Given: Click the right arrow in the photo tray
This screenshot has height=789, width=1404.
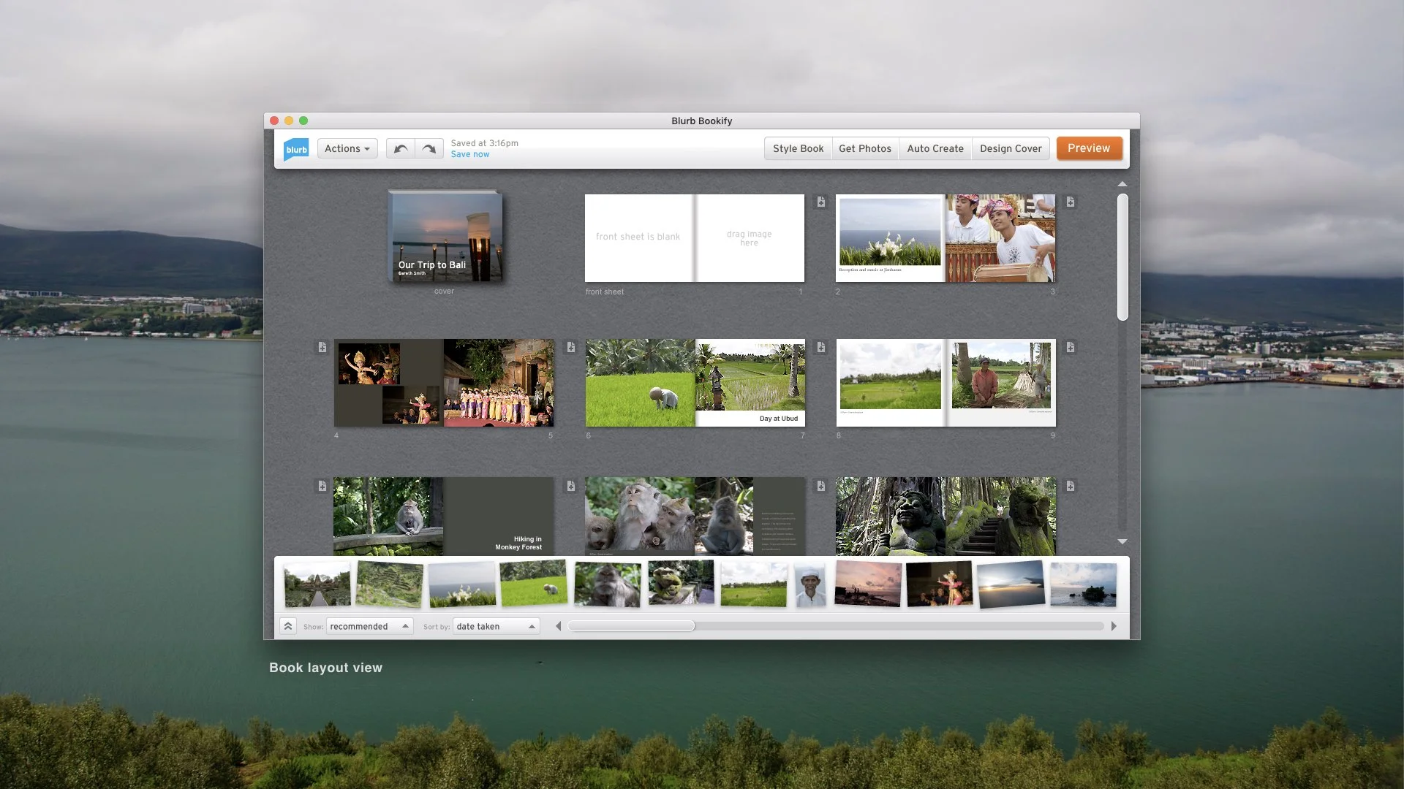Looking at the screenshot, I should point(1113,625).
